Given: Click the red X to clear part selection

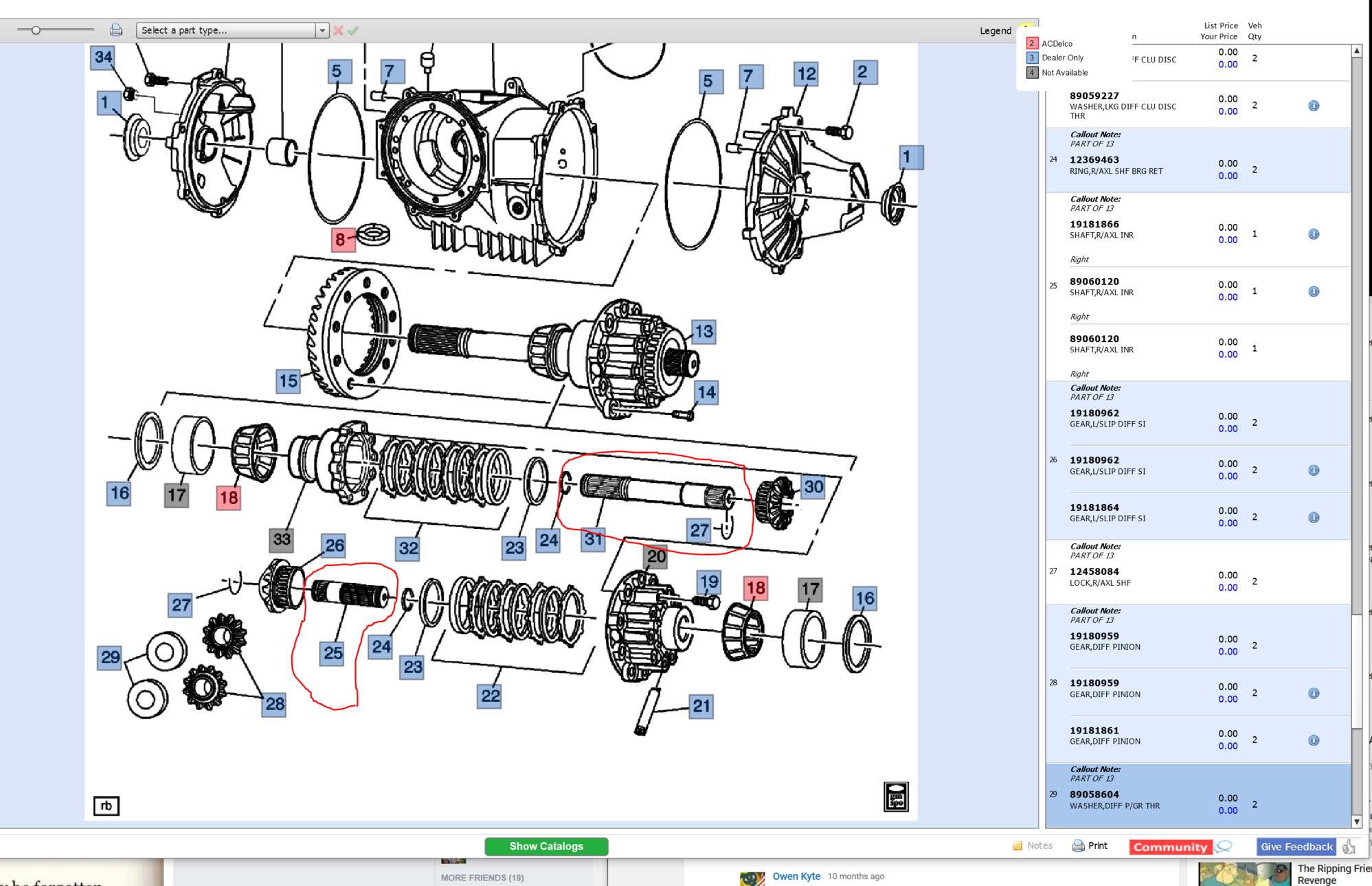Looking at the screenshot, I should coord(337,30).
